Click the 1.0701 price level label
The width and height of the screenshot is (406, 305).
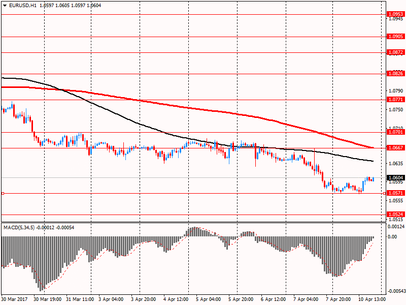point(396,132)
